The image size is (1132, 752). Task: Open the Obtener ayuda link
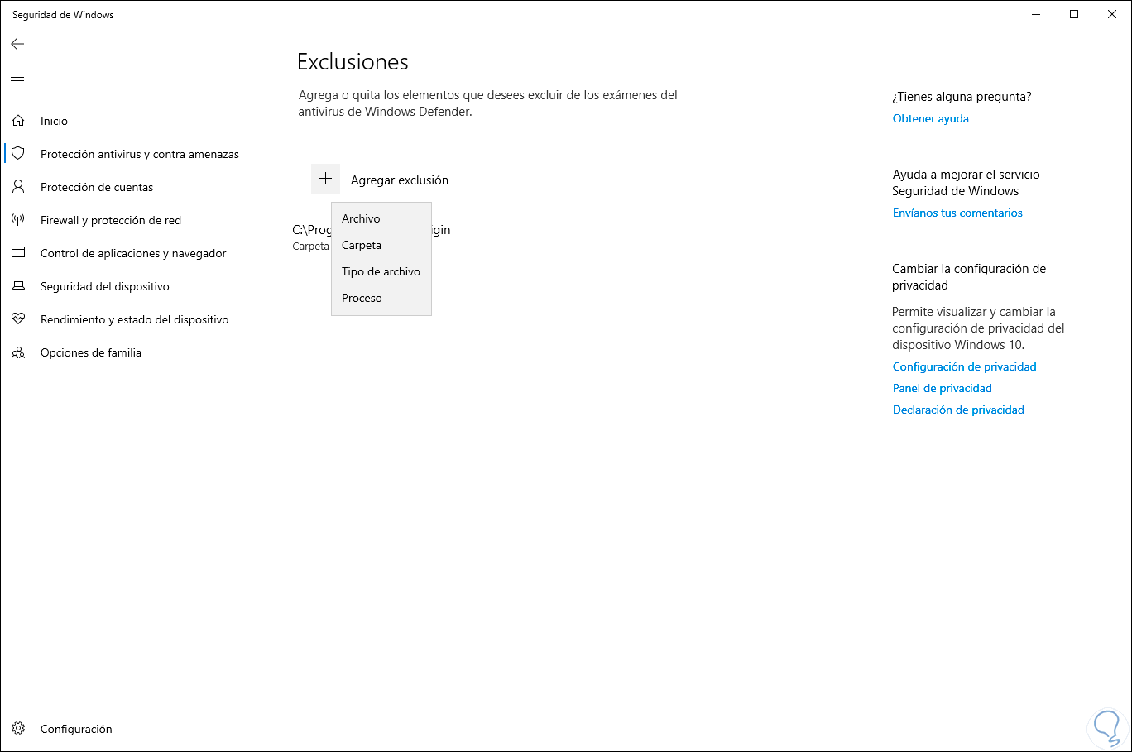(x=931, y=118)
